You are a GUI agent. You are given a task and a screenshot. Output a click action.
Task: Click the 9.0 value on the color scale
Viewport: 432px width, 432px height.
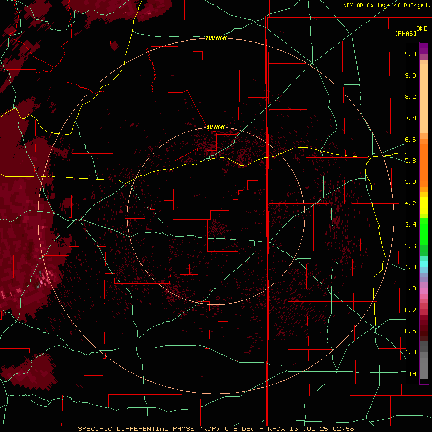tap(410, 75)
